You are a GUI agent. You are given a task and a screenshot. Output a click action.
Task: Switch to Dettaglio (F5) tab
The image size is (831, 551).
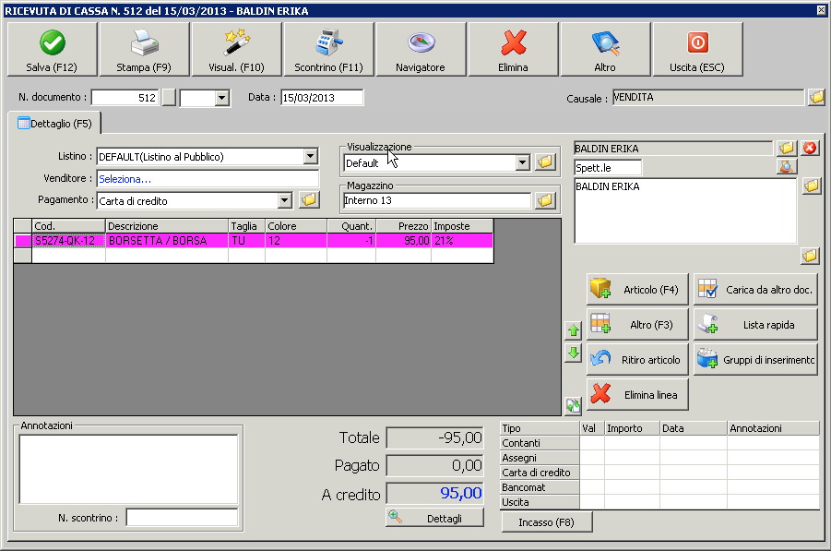click(54, 124)
